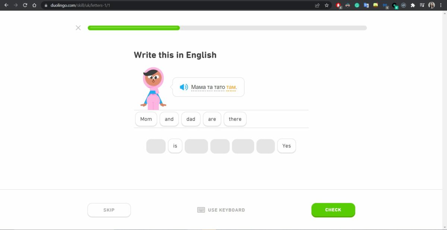
Task: Go back using the back arrow
Action: tap(6, 5)
